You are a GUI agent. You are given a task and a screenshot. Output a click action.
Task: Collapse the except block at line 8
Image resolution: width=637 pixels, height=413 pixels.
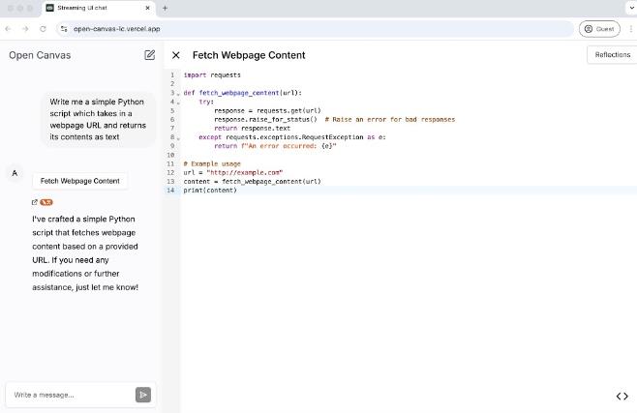pos(178,138)
